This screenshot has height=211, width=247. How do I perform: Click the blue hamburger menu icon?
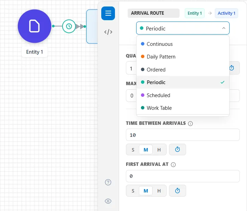tap(108, 13)
